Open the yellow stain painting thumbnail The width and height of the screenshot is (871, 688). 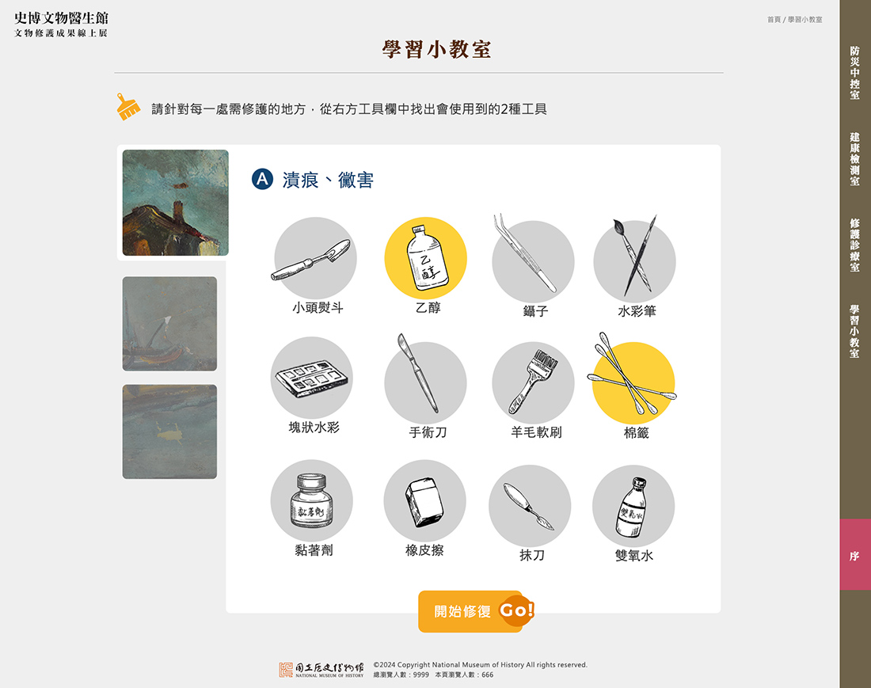coord(169,431)
